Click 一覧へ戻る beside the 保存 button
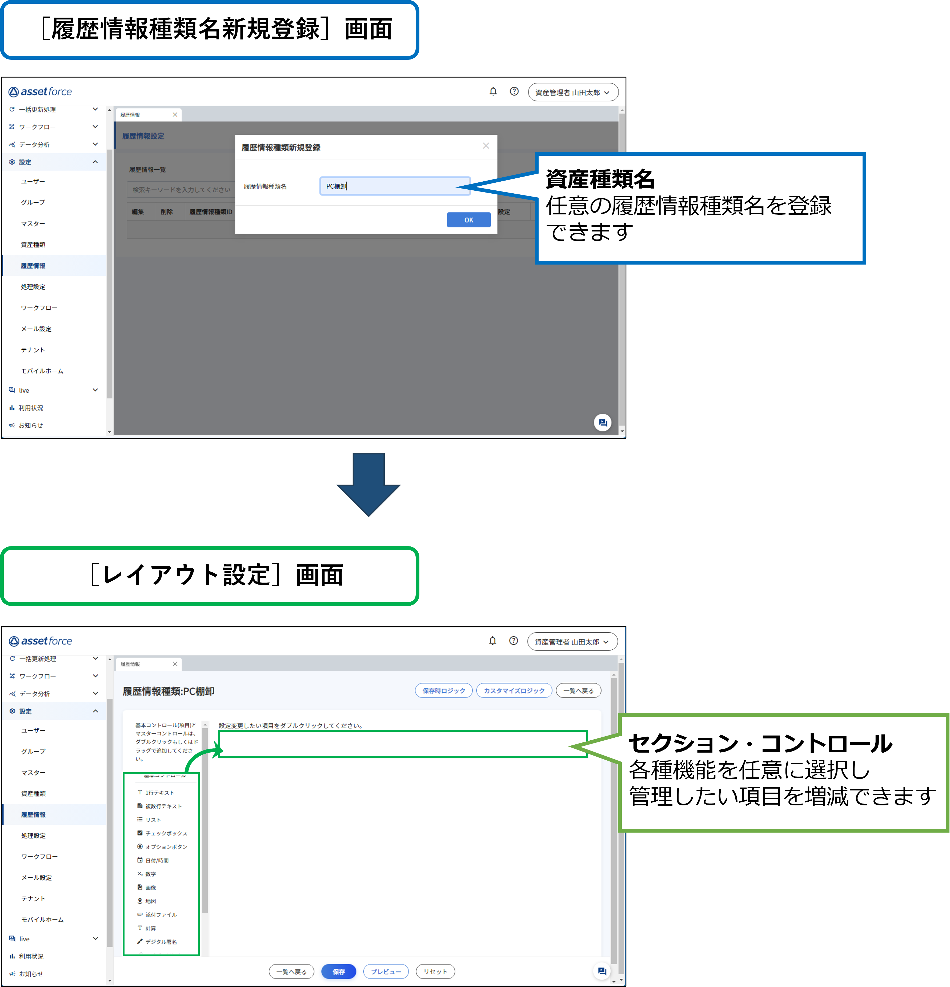This screenshot has height=987, width=950. [291, 971]
